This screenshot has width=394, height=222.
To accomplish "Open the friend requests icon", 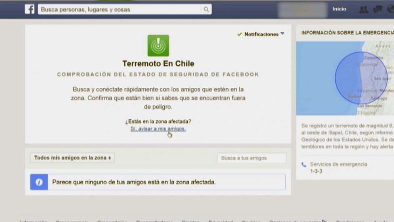I will click(x=363, y=9).
